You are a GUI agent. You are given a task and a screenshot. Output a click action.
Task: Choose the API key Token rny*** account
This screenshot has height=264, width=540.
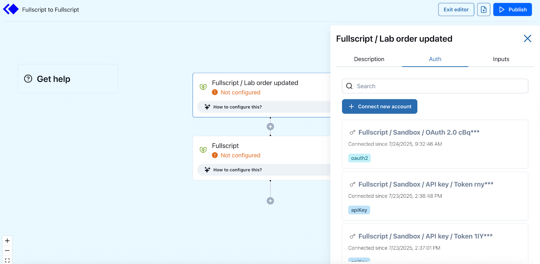pos(435,196)
